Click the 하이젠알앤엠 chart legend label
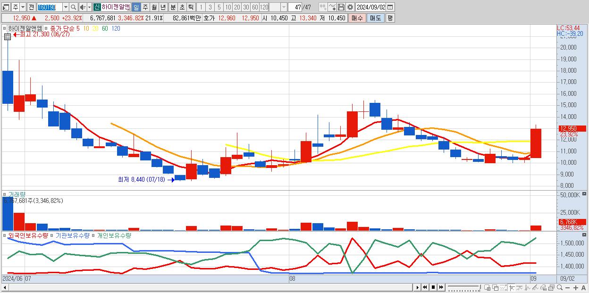Screen dimensions: 589x293 coord(25,29)
